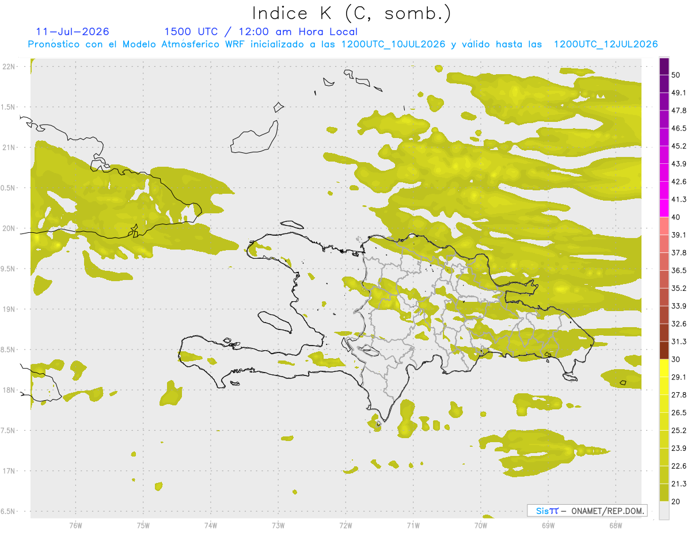Screen dimensions: 691x533
Task: Click the '74W' longitude label
Action: pos(210,526)
